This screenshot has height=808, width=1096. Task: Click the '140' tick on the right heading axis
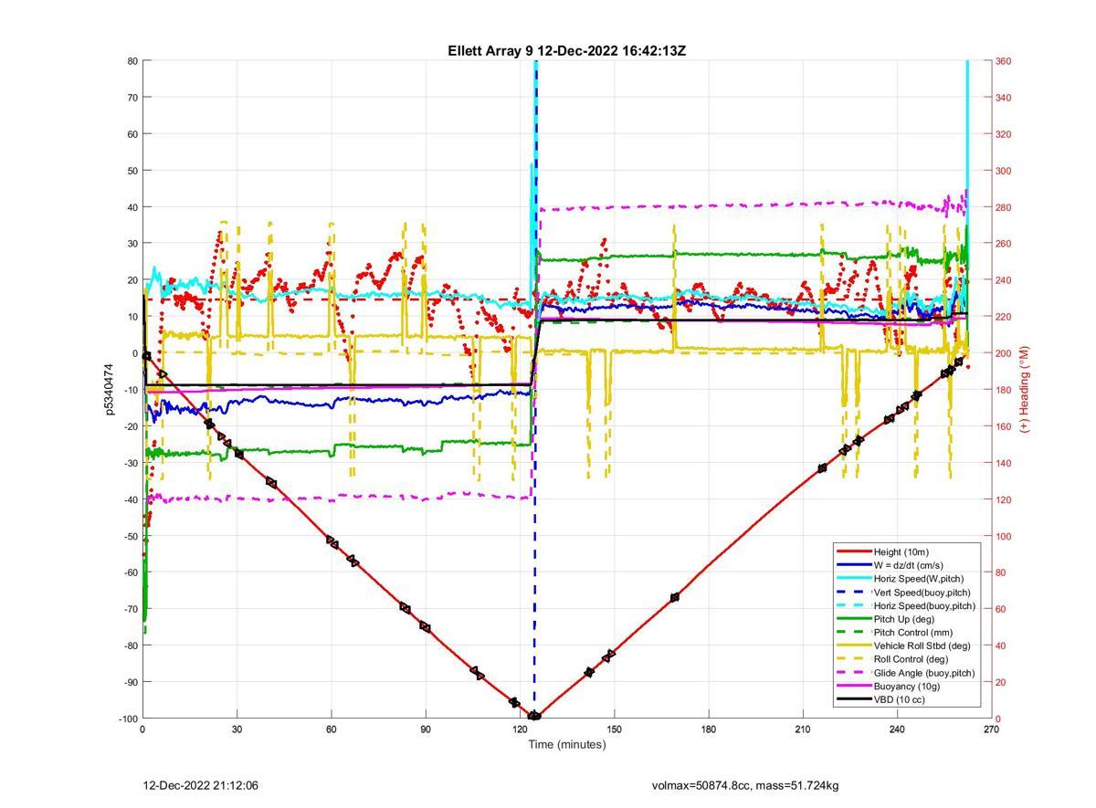[1004, 463]
